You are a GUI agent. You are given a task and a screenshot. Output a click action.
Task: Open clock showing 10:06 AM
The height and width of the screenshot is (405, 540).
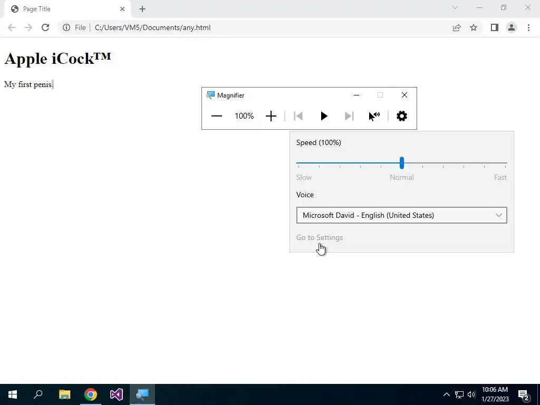[495, 394]
